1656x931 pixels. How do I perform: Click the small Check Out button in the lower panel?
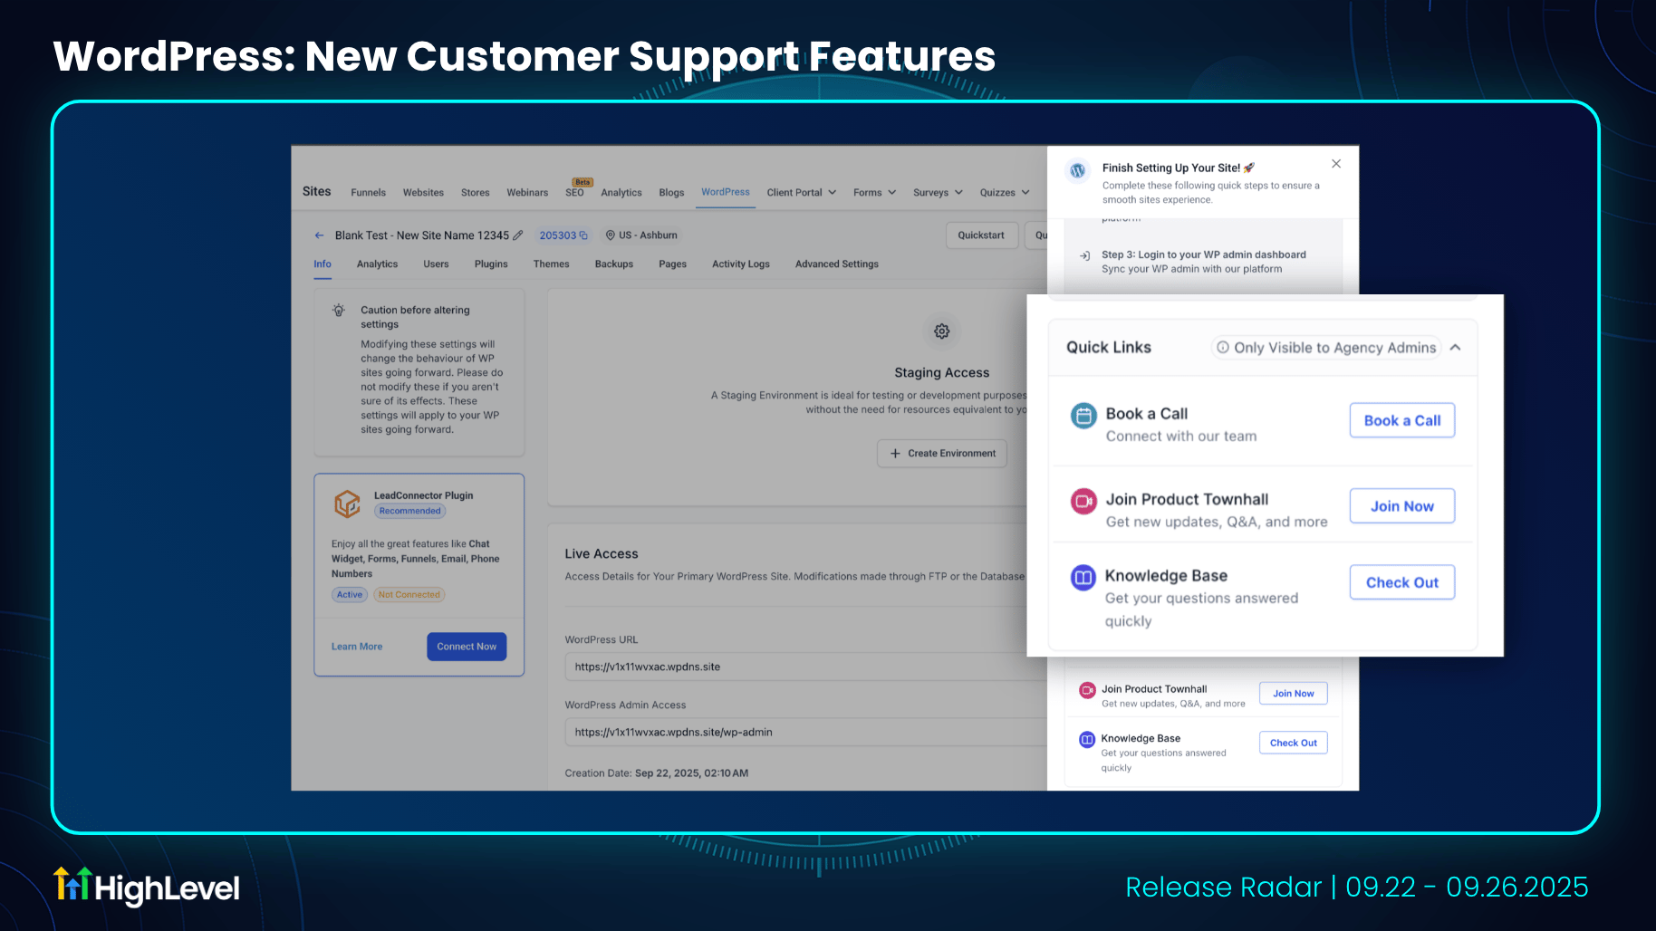tap(1294, 744)
